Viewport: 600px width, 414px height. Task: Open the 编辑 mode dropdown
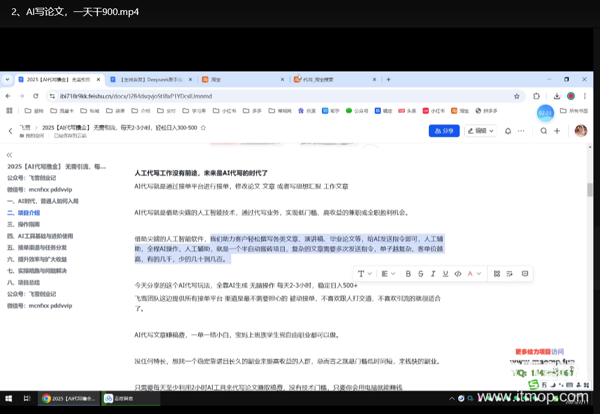[x=480, y=131]
